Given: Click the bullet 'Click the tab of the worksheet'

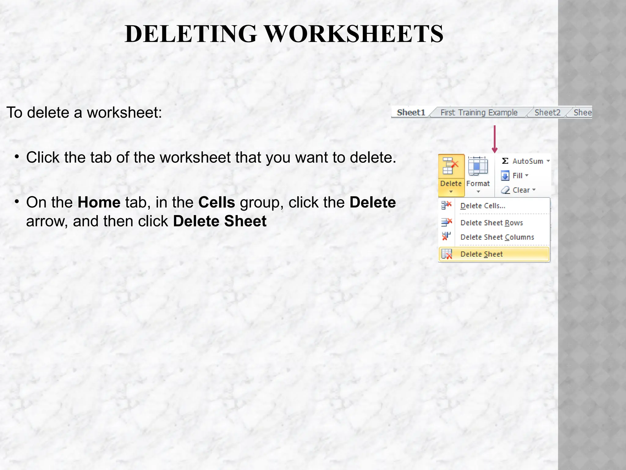Looking at the screenshot, I should click(211, 157).
